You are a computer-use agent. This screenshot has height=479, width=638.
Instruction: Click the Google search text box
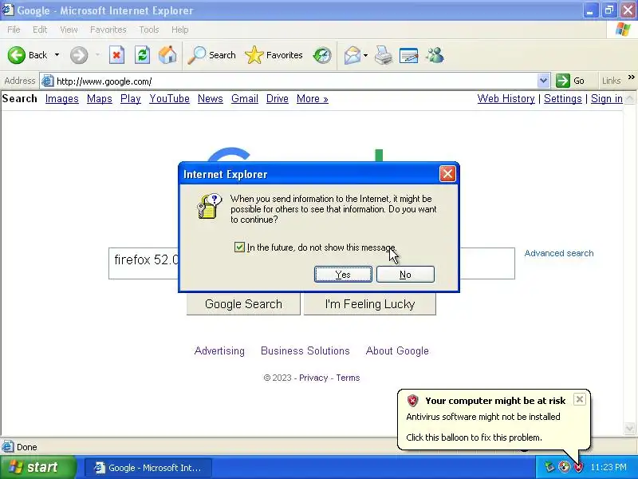coord(312,263)
